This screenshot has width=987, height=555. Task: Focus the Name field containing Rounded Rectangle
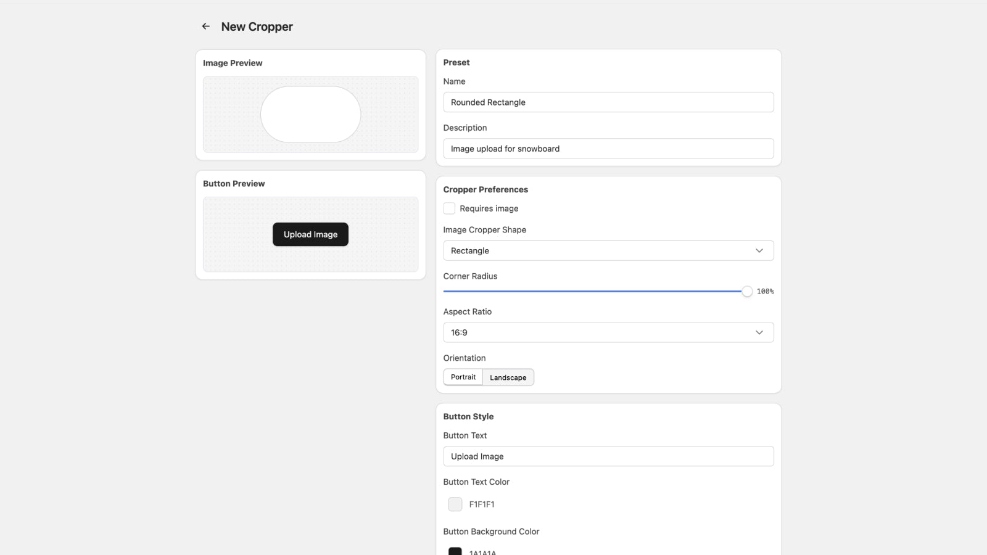coord(608,102)
